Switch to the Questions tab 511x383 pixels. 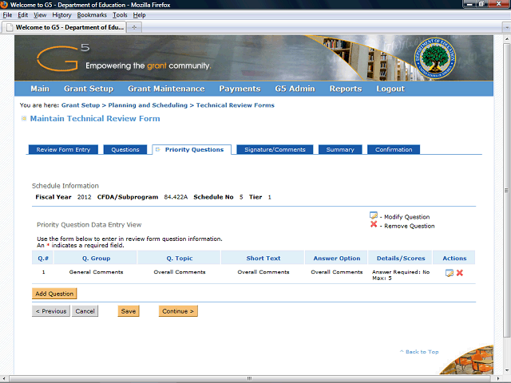point(125,149)
